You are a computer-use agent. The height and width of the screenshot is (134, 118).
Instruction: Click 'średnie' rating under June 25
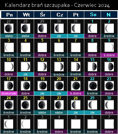25,112
